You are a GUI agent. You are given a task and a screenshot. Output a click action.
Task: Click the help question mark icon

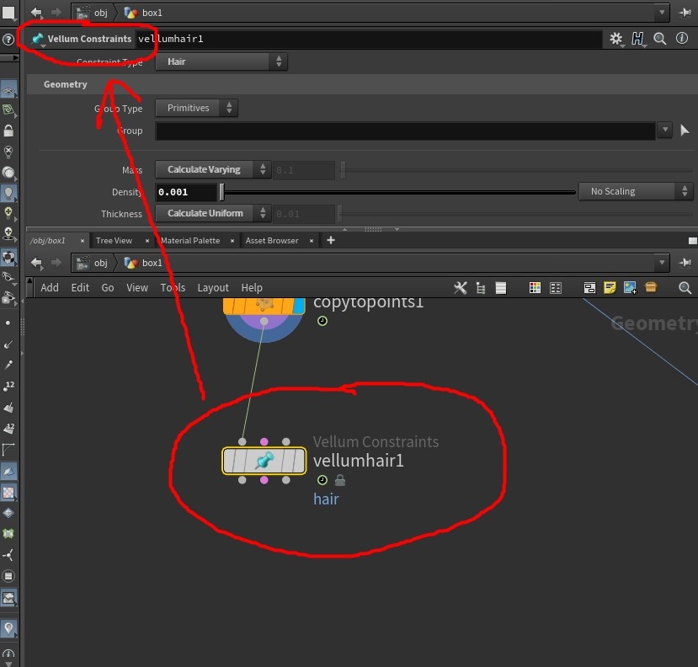coord(8,40)
